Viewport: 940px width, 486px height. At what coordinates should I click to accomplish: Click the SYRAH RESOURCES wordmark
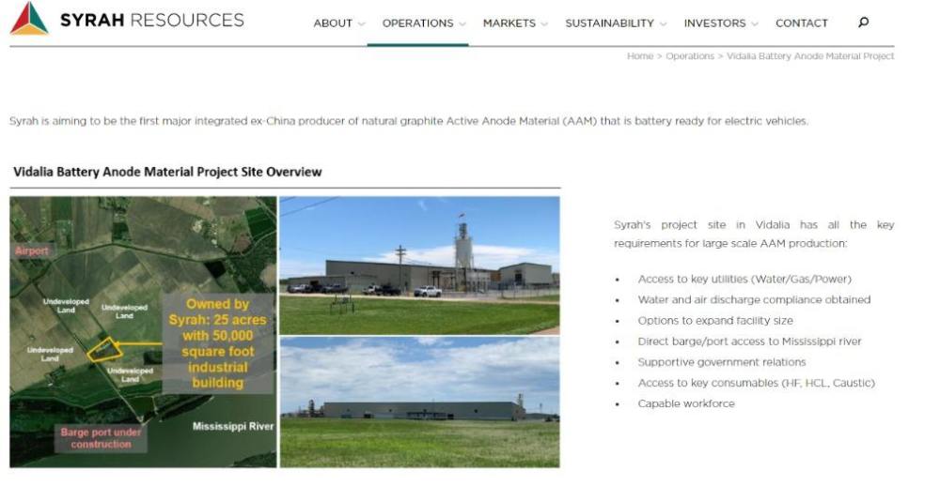point(151,20)
